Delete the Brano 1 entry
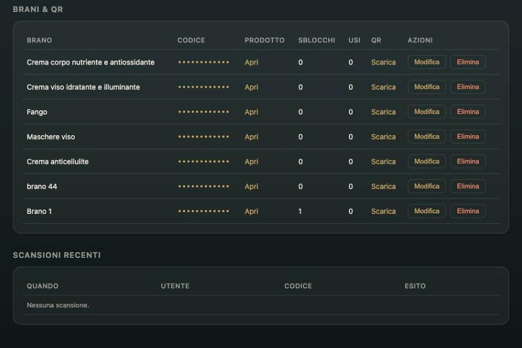 pyautogui.click(x=468, y=211)
